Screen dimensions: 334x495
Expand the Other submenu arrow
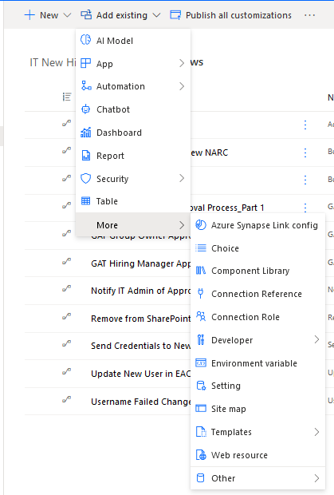[x=316, y=478]
